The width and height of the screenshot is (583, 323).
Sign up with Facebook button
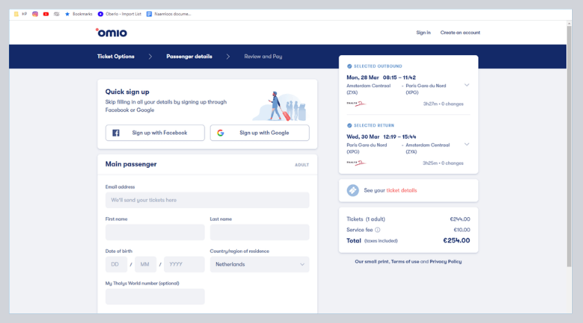(155, 133)
